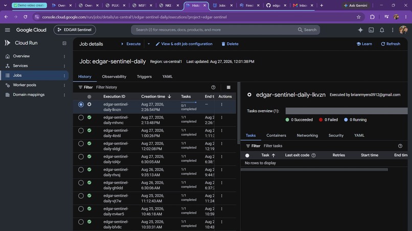Open the job YAML tab
412x231 pixels.
pos(167,76)
